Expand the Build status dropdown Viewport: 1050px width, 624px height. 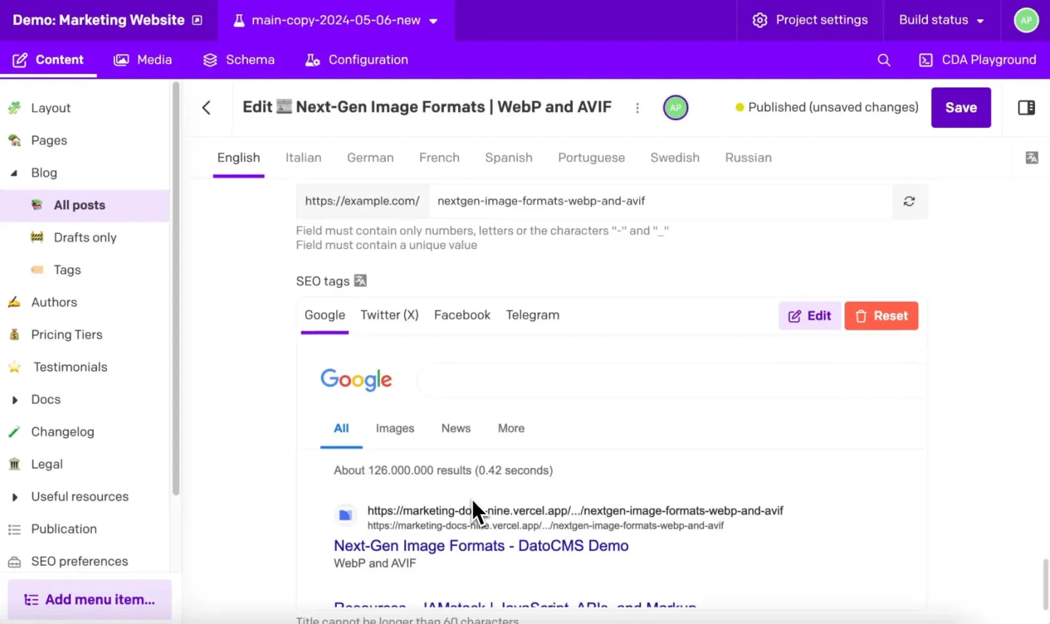941,20
